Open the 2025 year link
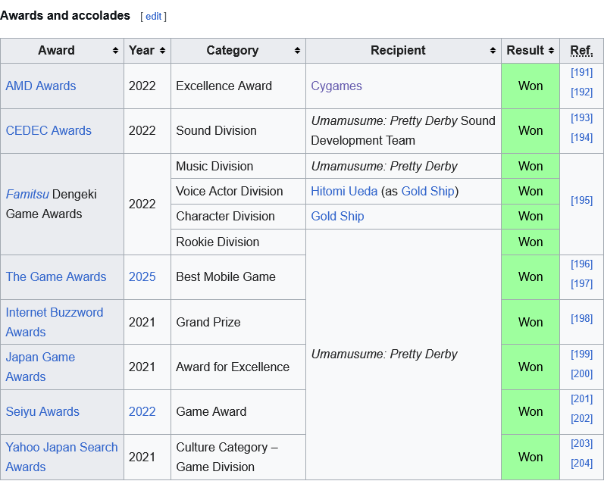This screenshot has width=604, height=481. [142, 276]
